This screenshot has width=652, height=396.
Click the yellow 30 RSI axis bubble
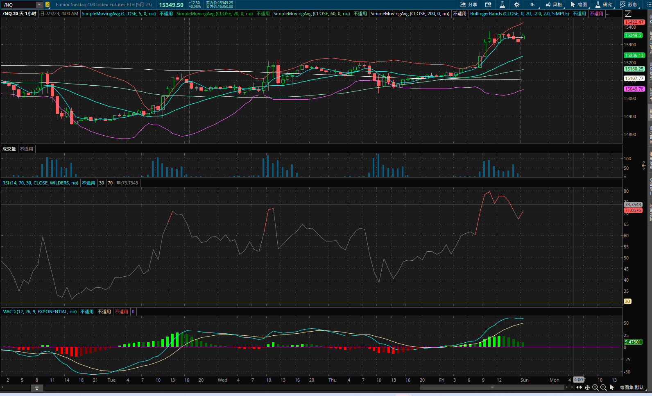pos(627,301)
